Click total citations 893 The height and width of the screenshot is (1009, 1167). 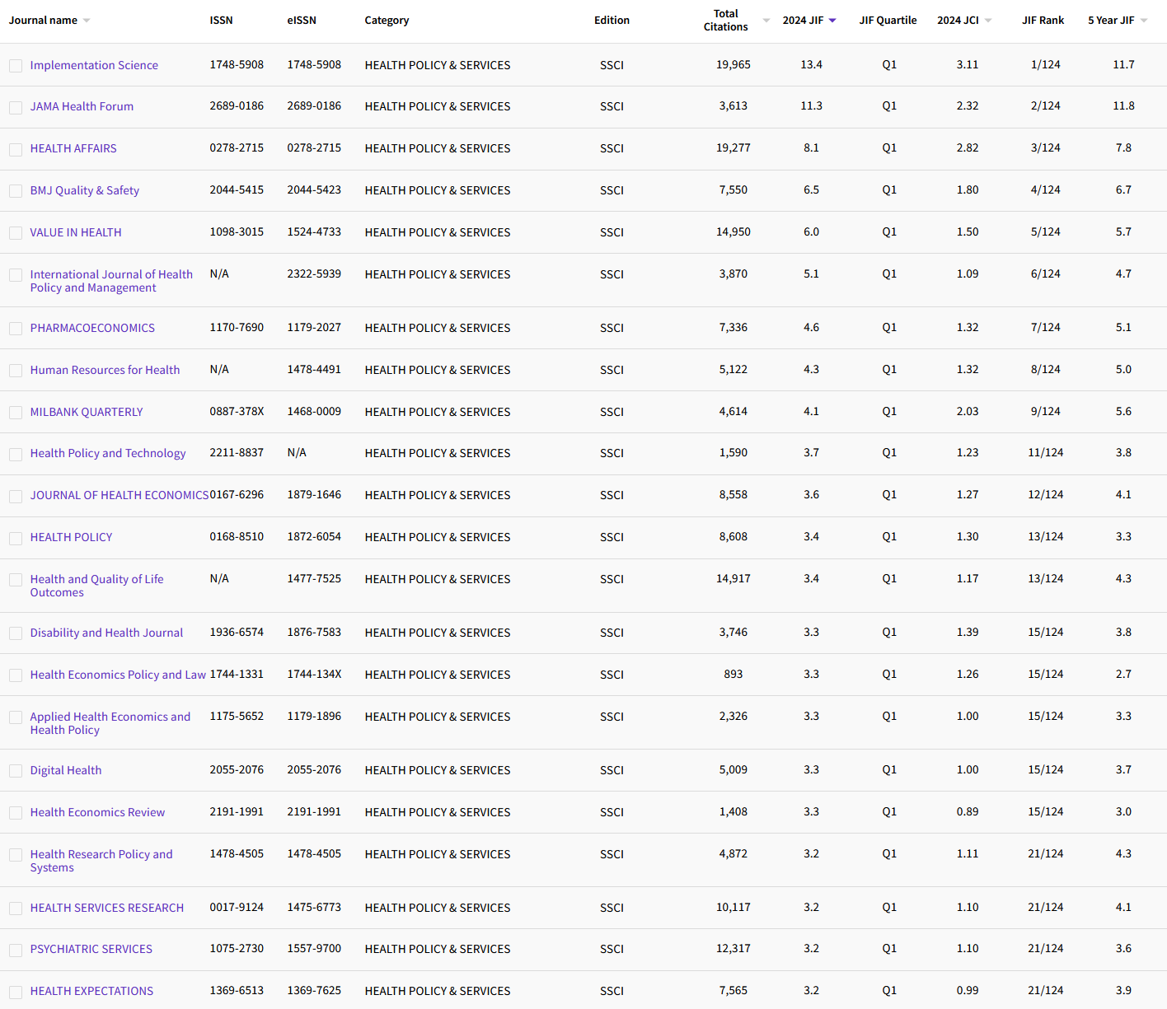pos(733,674)
